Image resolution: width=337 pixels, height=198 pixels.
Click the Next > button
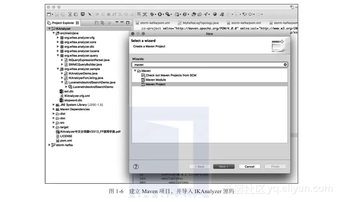point(224,167)
